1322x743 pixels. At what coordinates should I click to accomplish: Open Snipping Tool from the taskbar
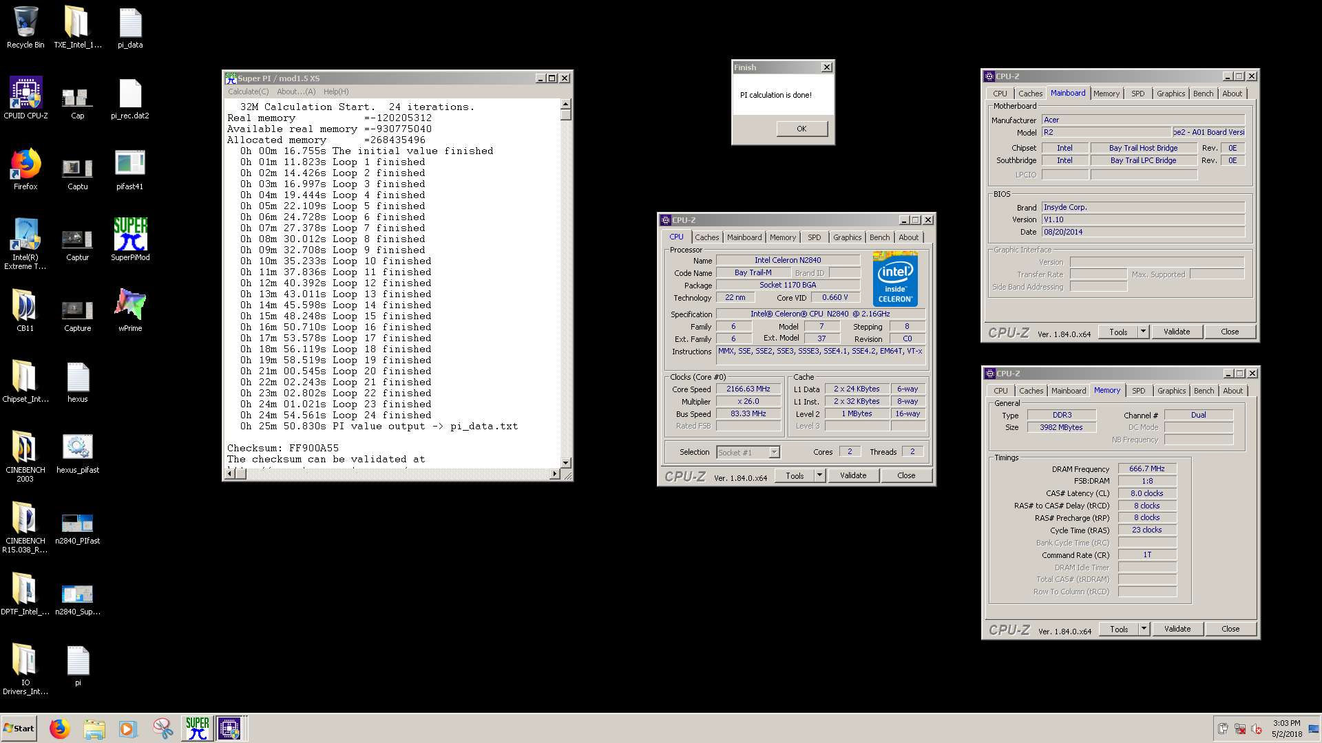coord(163,728)
